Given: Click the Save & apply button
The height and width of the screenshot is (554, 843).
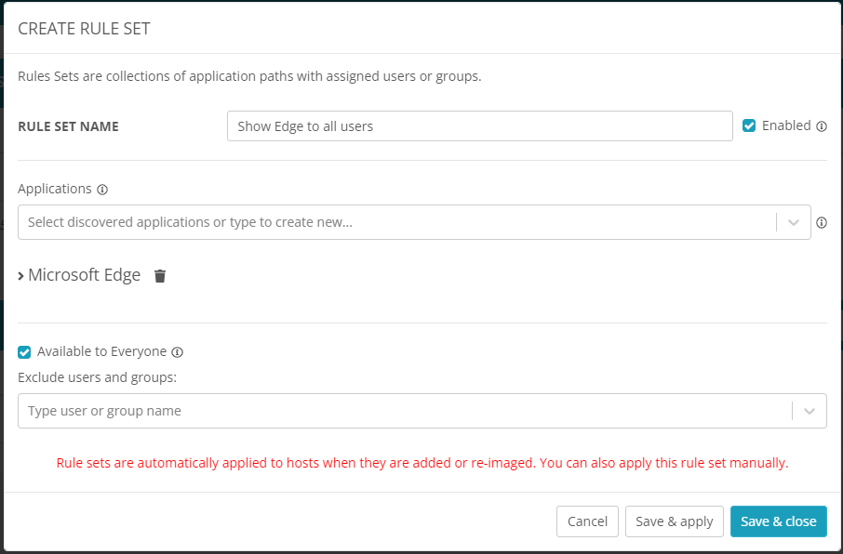Looking at the screenshot, I should coord(675,521).
